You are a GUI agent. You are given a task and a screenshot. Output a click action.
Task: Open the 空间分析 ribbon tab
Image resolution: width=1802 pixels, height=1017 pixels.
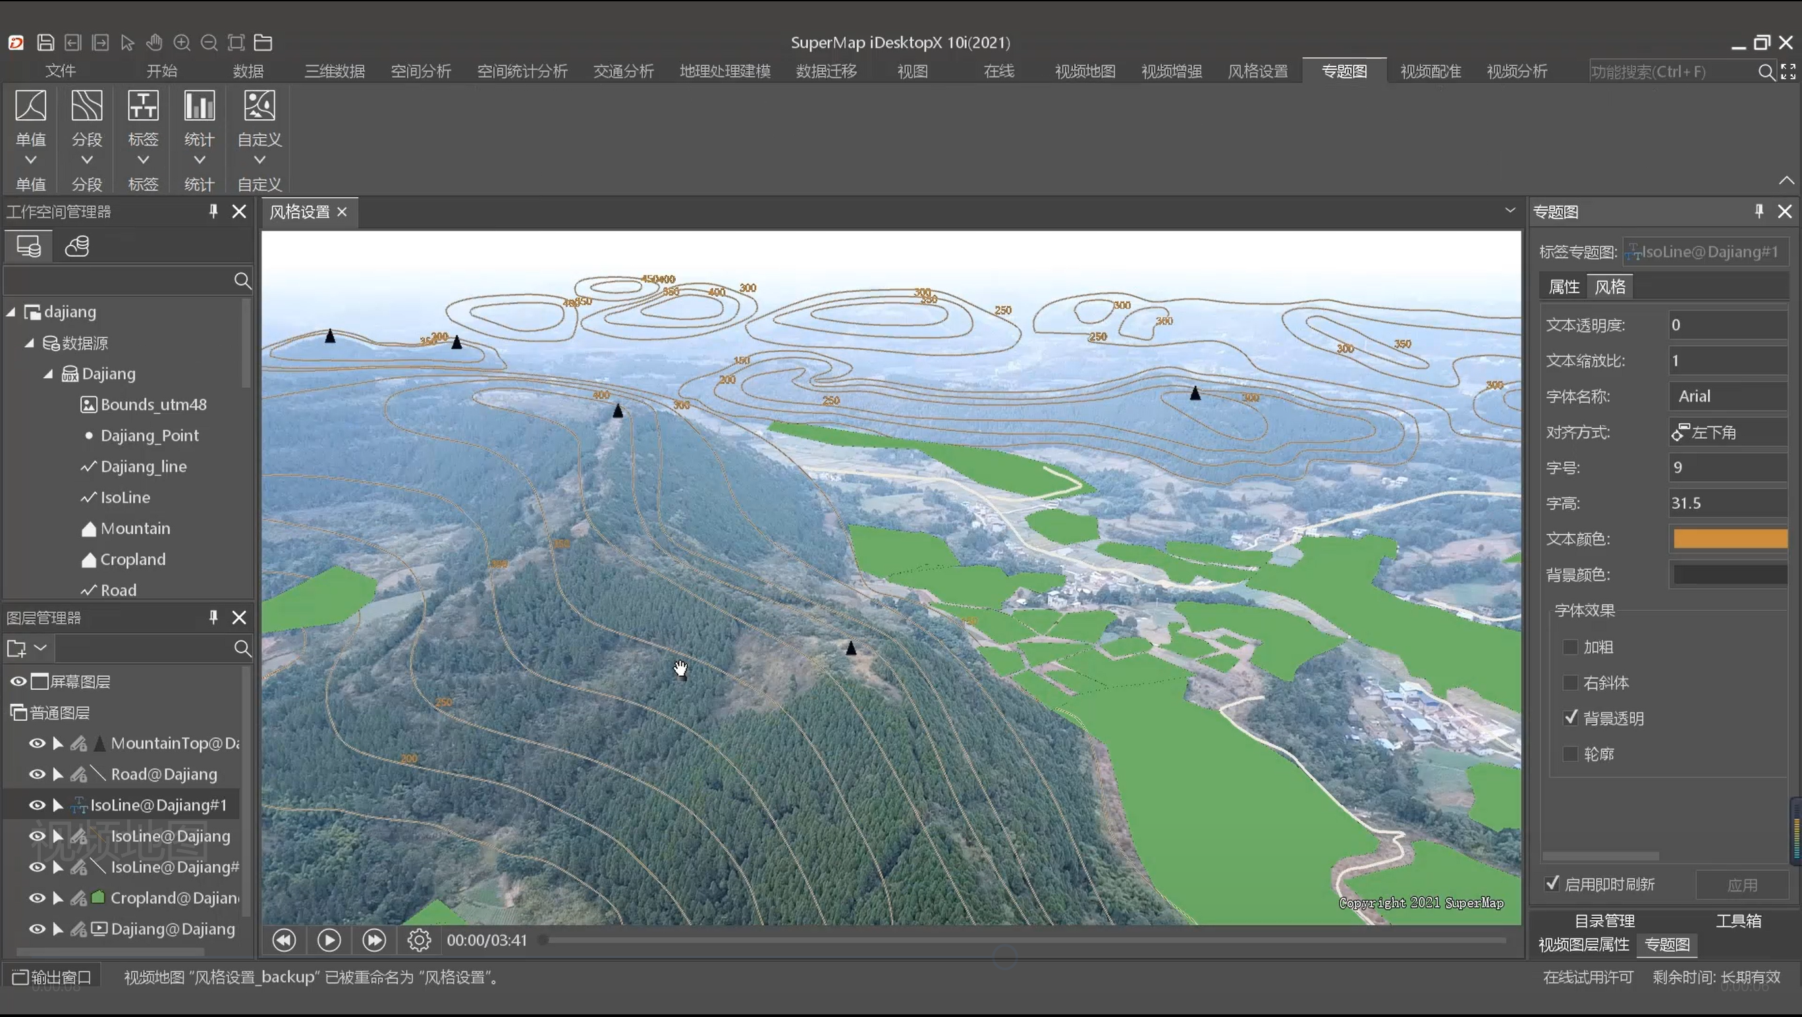coord(420,71)
